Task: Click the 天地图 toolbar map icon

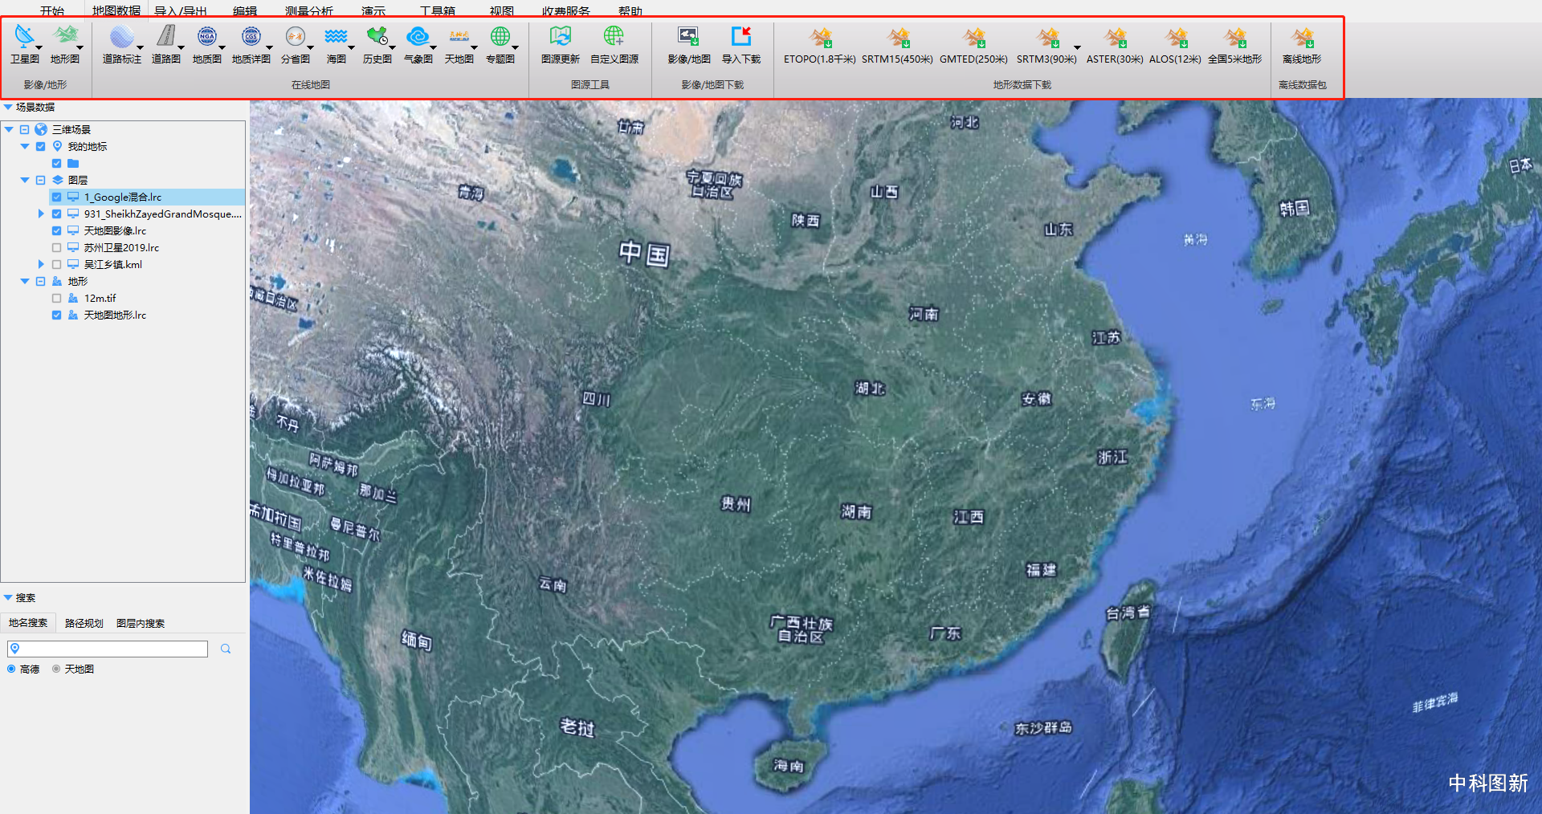Action: (x=459, y=36)
